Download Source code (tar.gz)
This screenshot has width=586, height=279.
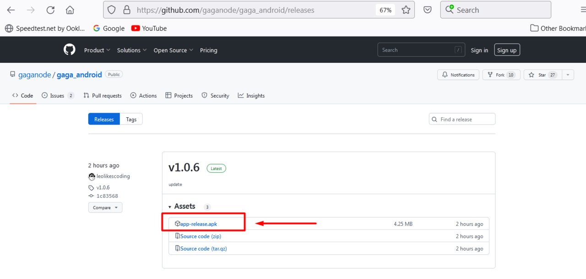point(204,249)
